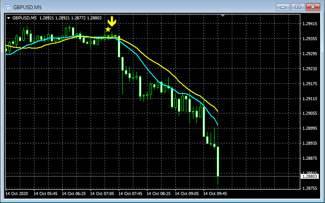The height and width of the screenshot is (203, 325).
Task: Select the last large falling candle
Action: (x=218, y=162)
